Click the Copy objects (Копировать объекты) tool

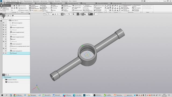coord(98,8)
